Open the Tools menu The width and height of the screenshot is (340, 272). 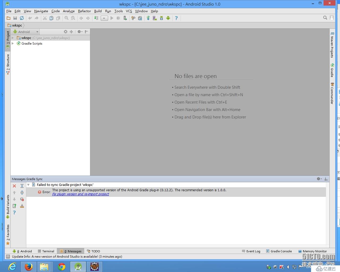click(x=118, y=11)
